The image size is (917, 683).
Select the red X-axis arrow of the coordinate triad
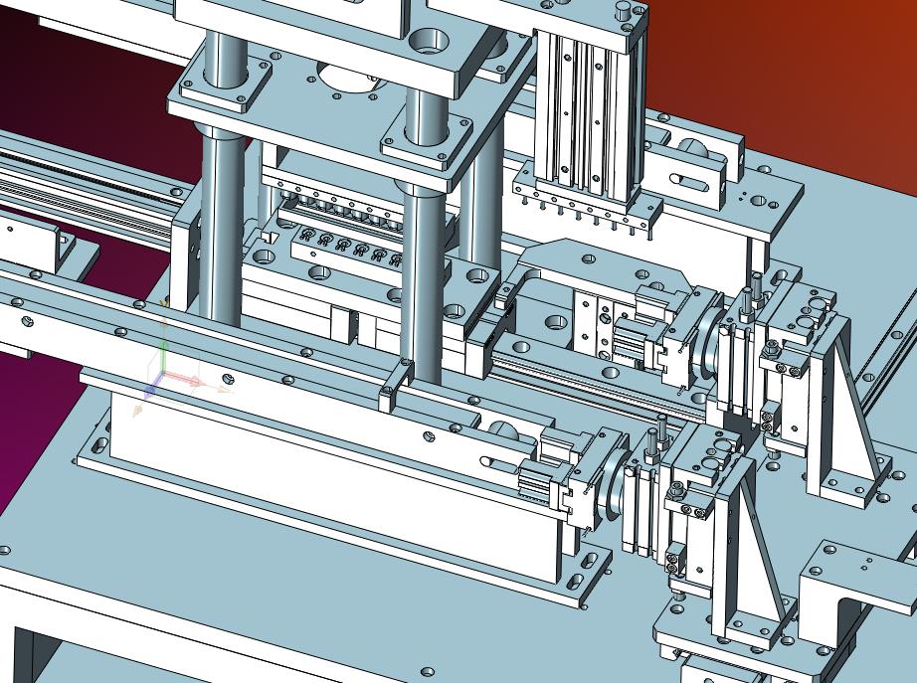pos(186,379)
